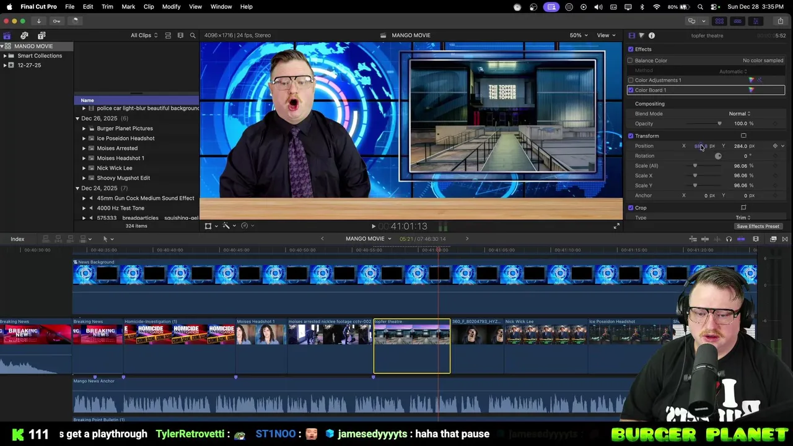The image size is (793, 446).
Task: Toggle the Effects checkbox
Action: click(x=631, y=49)
